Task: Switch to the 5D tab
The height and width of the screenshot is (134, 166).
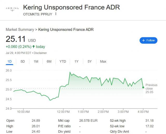Action: click(x=23, y=62)
